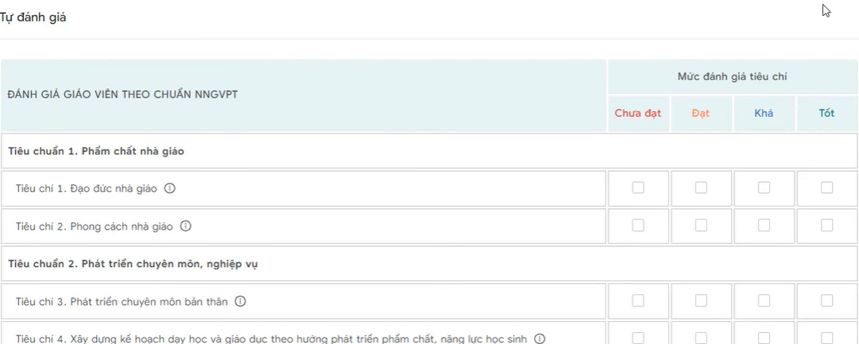Tick Tốt for Tiêu chí 2
The width and height of the screenshot is (859, 344).
(x=827, y=226)
